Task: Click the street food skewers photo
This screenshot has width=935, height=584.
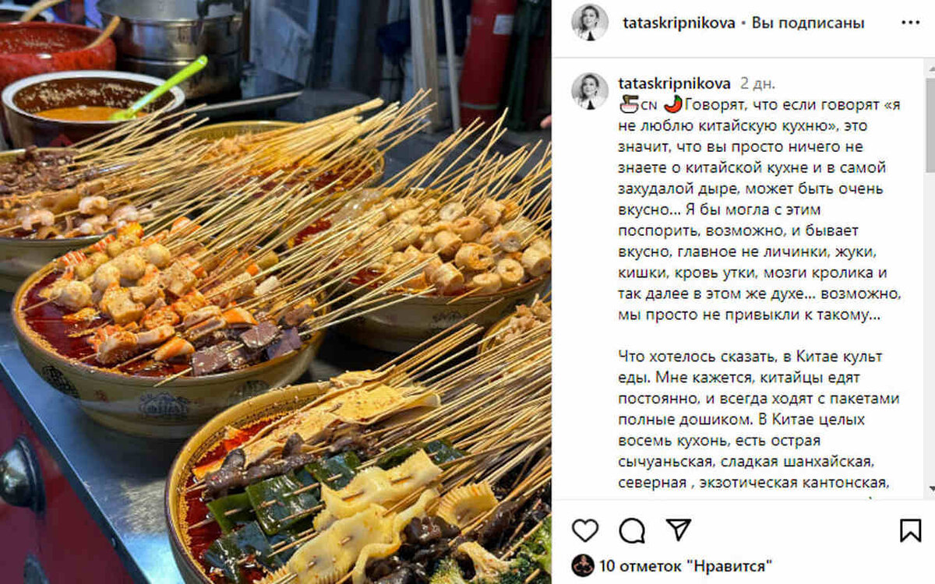Action: pyautogui.click(x=276, y=292)
